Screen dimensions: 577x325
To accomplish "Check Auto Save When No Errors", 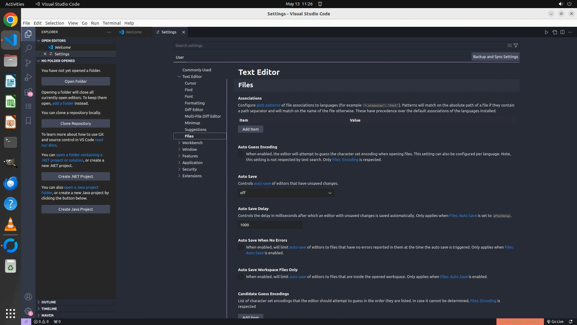I will point(241,247).
